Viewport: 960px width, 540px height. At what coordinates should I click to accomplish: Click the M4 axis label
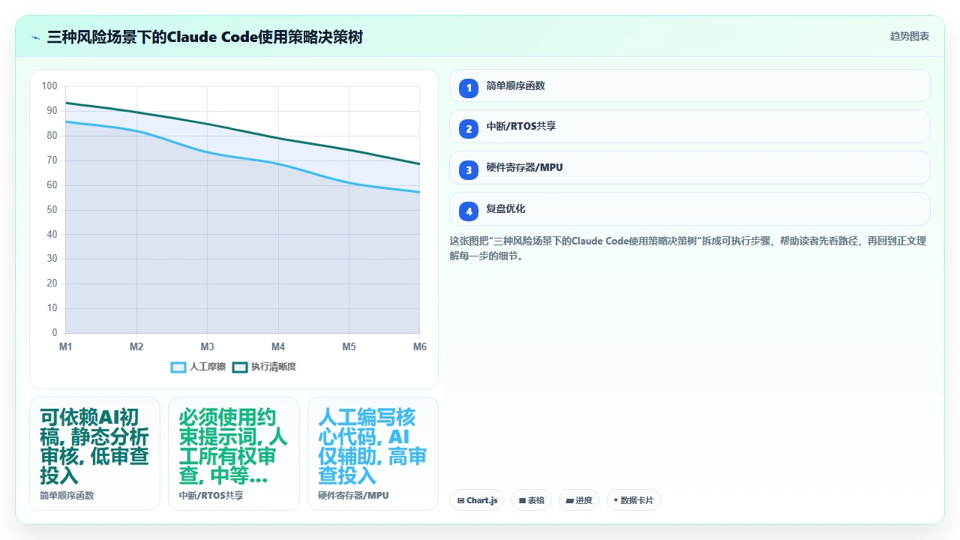click(x=278, y=346)
